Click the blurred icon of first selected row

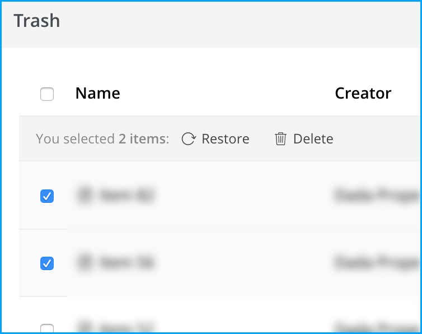point(85,195)
